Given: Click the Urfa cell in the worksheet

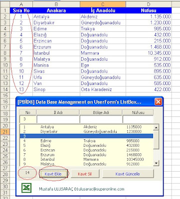Looking at the screenshot, I should coord(56,77).
